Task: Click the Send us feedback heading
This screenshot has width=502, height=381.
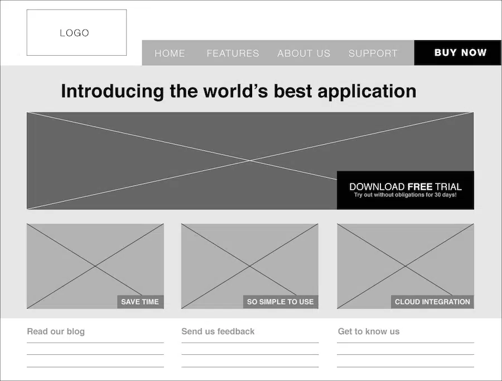Action: coord(218,331)
